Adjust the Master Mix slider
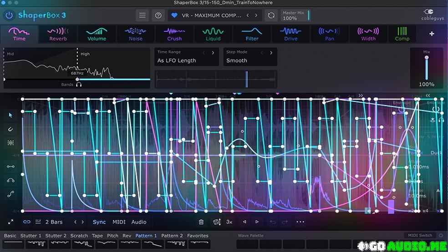This screenshot has width=448, height=252. click(x=309, y=15)
